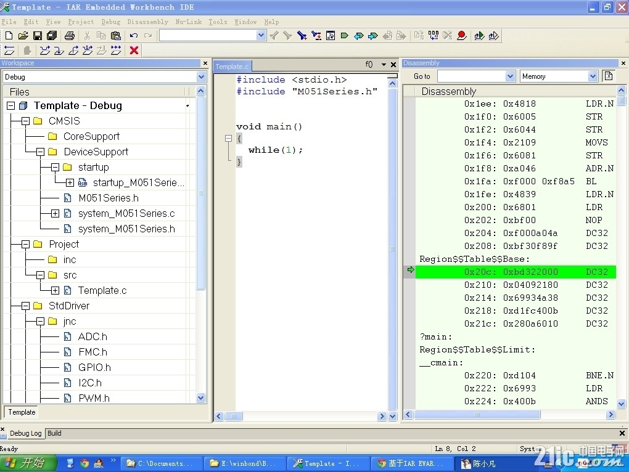Jump to the next bookmark

(373, 36)
